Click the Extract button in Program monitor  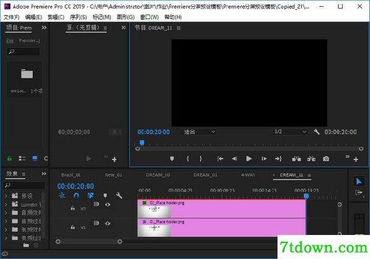tap(311, 158)
